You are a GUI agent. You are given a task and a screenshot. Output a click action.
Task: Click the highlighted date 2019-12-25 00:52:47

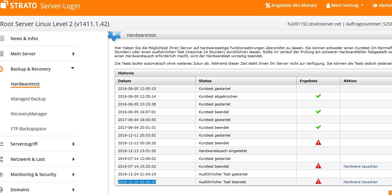point(137,182)
